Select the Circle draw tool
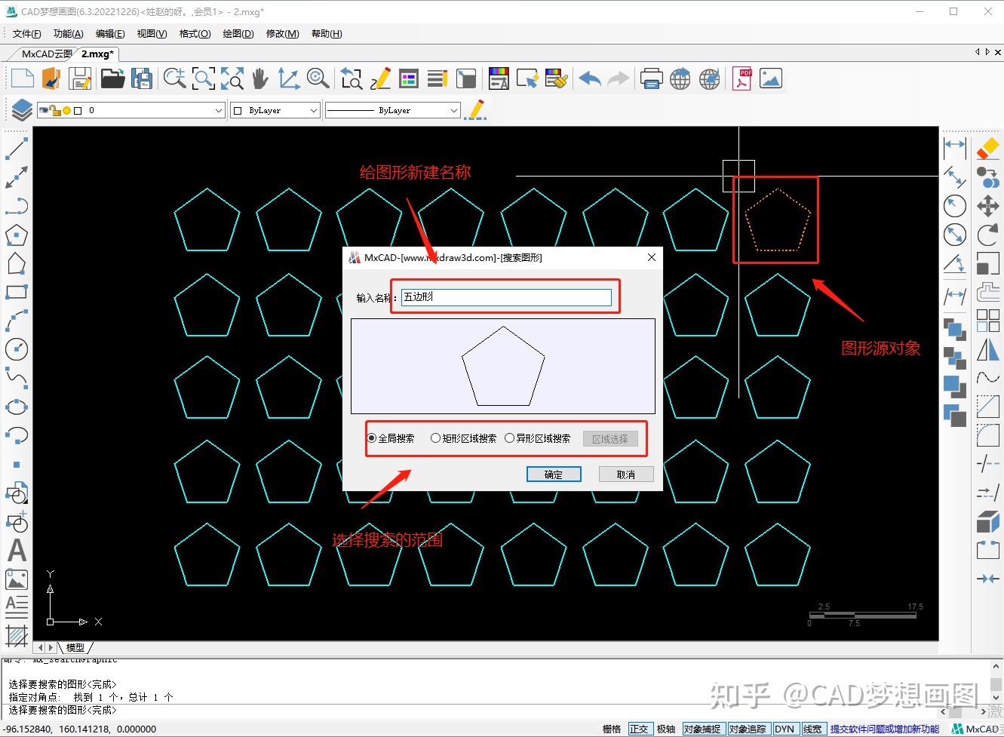The width and height of the screenshot is (1004, 737). point(17,349)
